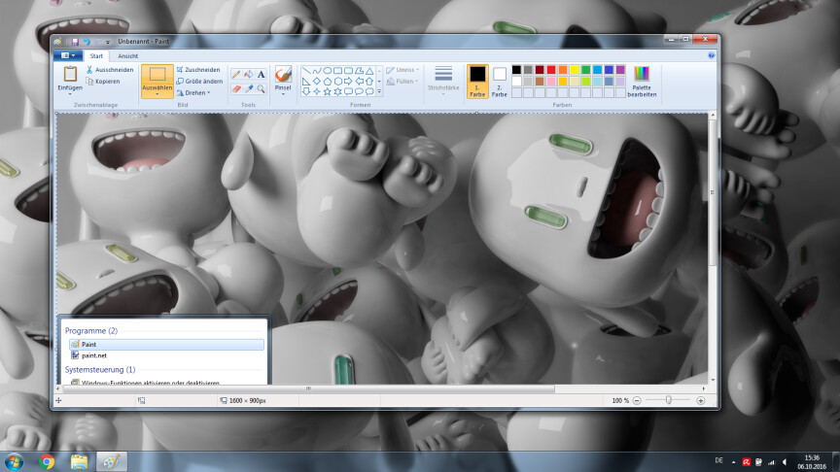This screenshot has height=472, width=840.
Task: Click the taskbar clock showing 15:36
Action: (812, 462)
